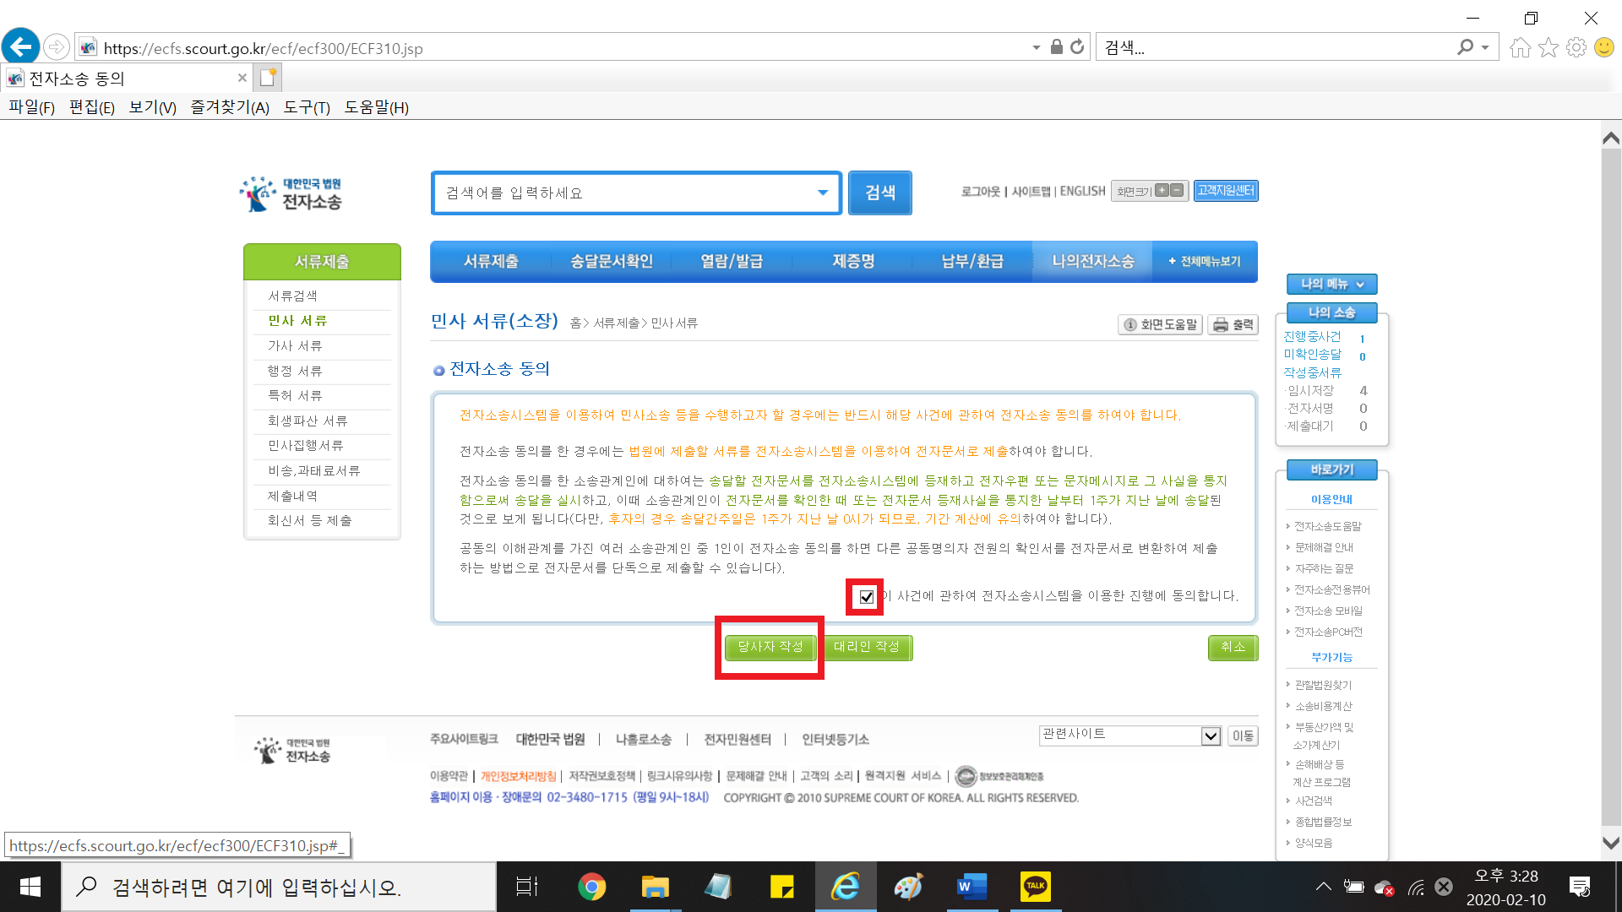The image size is (1622, 912).
Task: Click the 화면도움말 info icon button
Action: point(1160,324)
